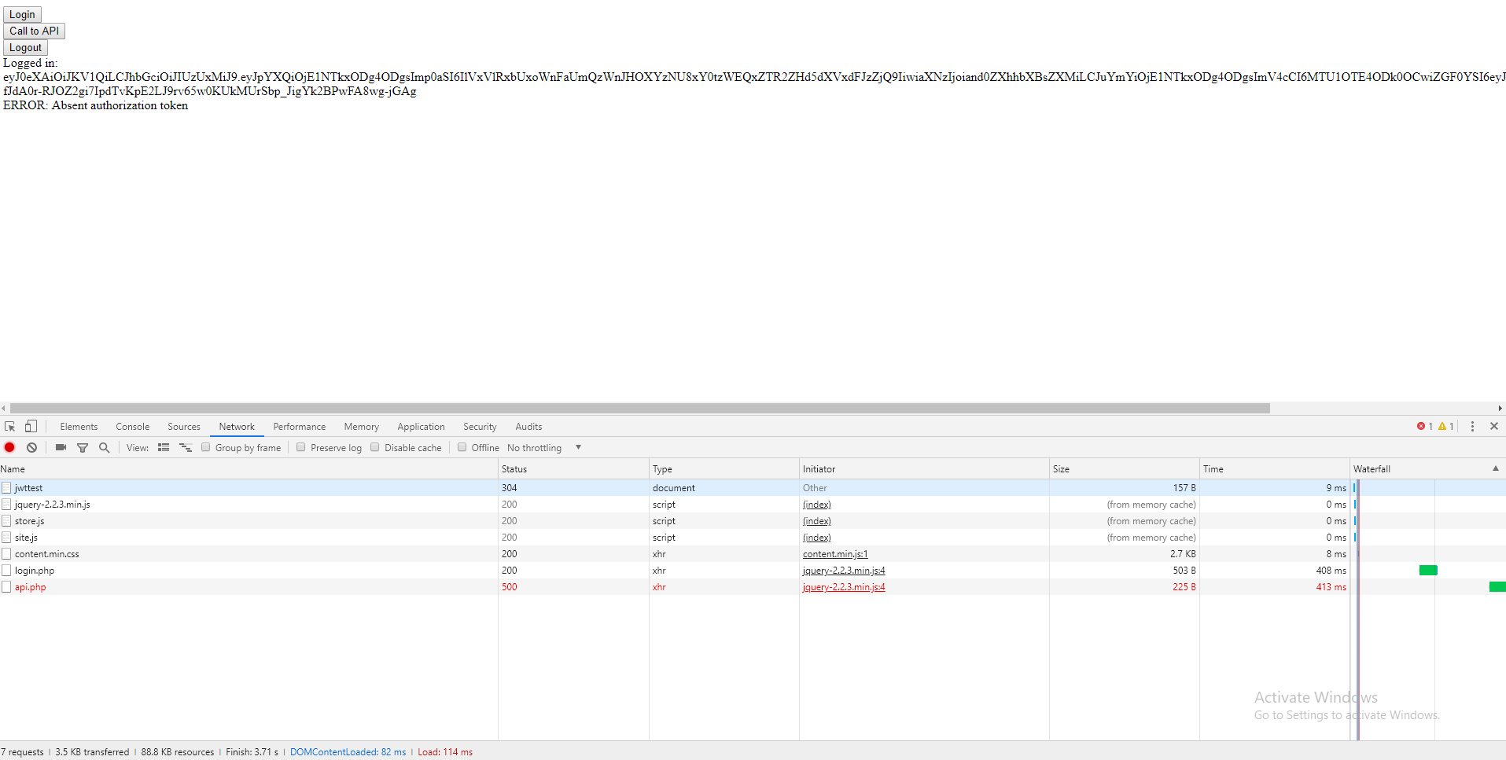Screen dimensions: 1506x760
Task: Open the network filter funnel icon
Action: click(83, 447)
